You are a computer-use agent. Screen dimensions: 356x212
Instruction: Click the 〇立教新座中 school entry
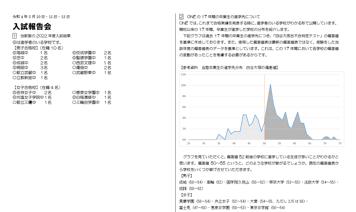pos(24,78)
